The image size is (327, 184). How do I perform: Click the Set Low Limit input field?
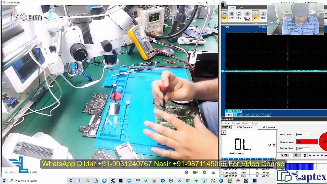[x=303, y=148]
